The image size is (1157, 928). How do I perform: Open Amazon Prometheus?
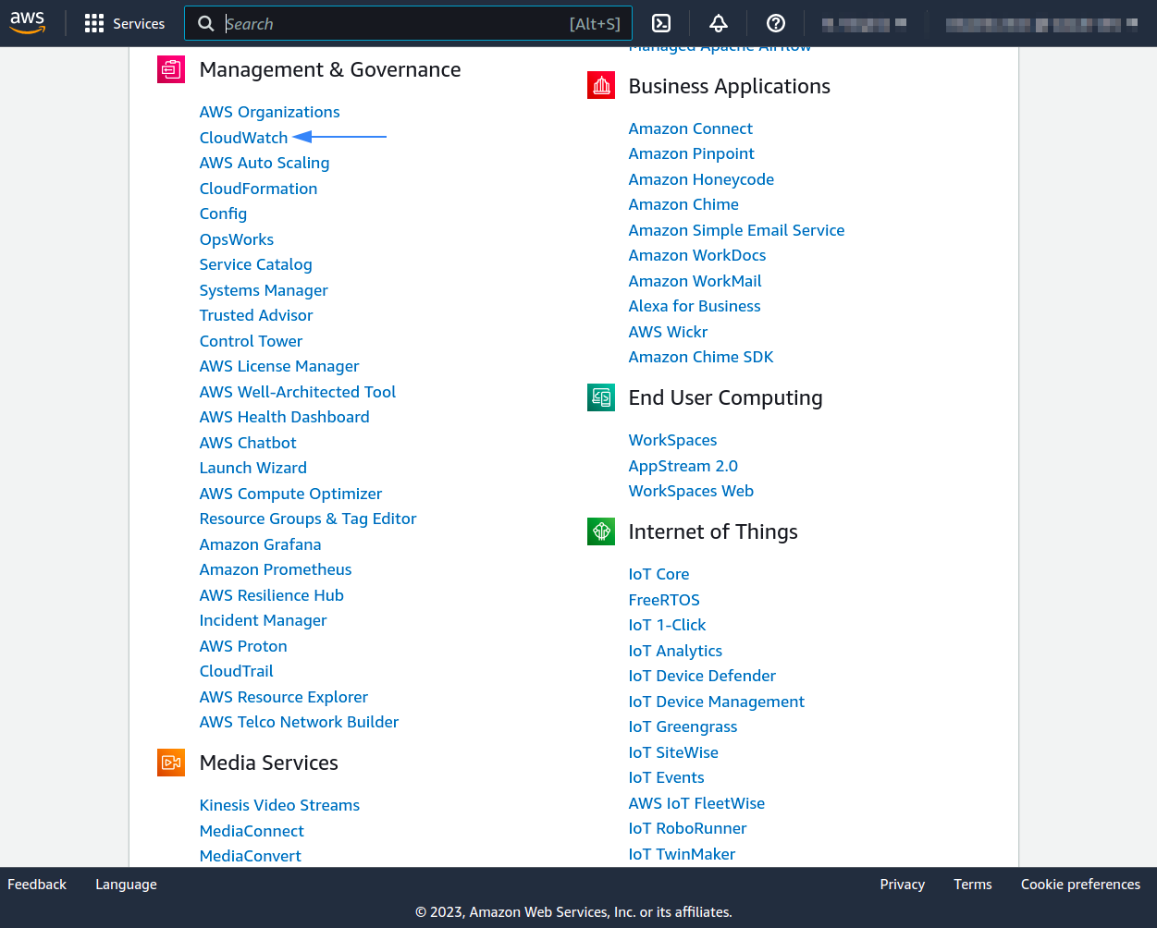(276, 569)
